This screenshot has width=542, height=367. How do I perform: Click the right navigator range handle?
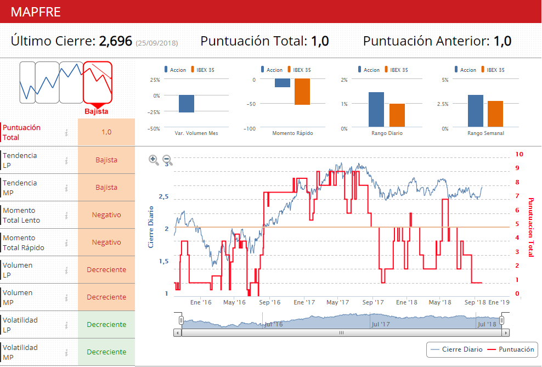point(502,320)
